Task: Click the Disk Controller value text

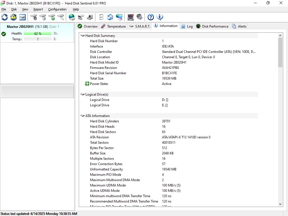Action: point(209,52)
